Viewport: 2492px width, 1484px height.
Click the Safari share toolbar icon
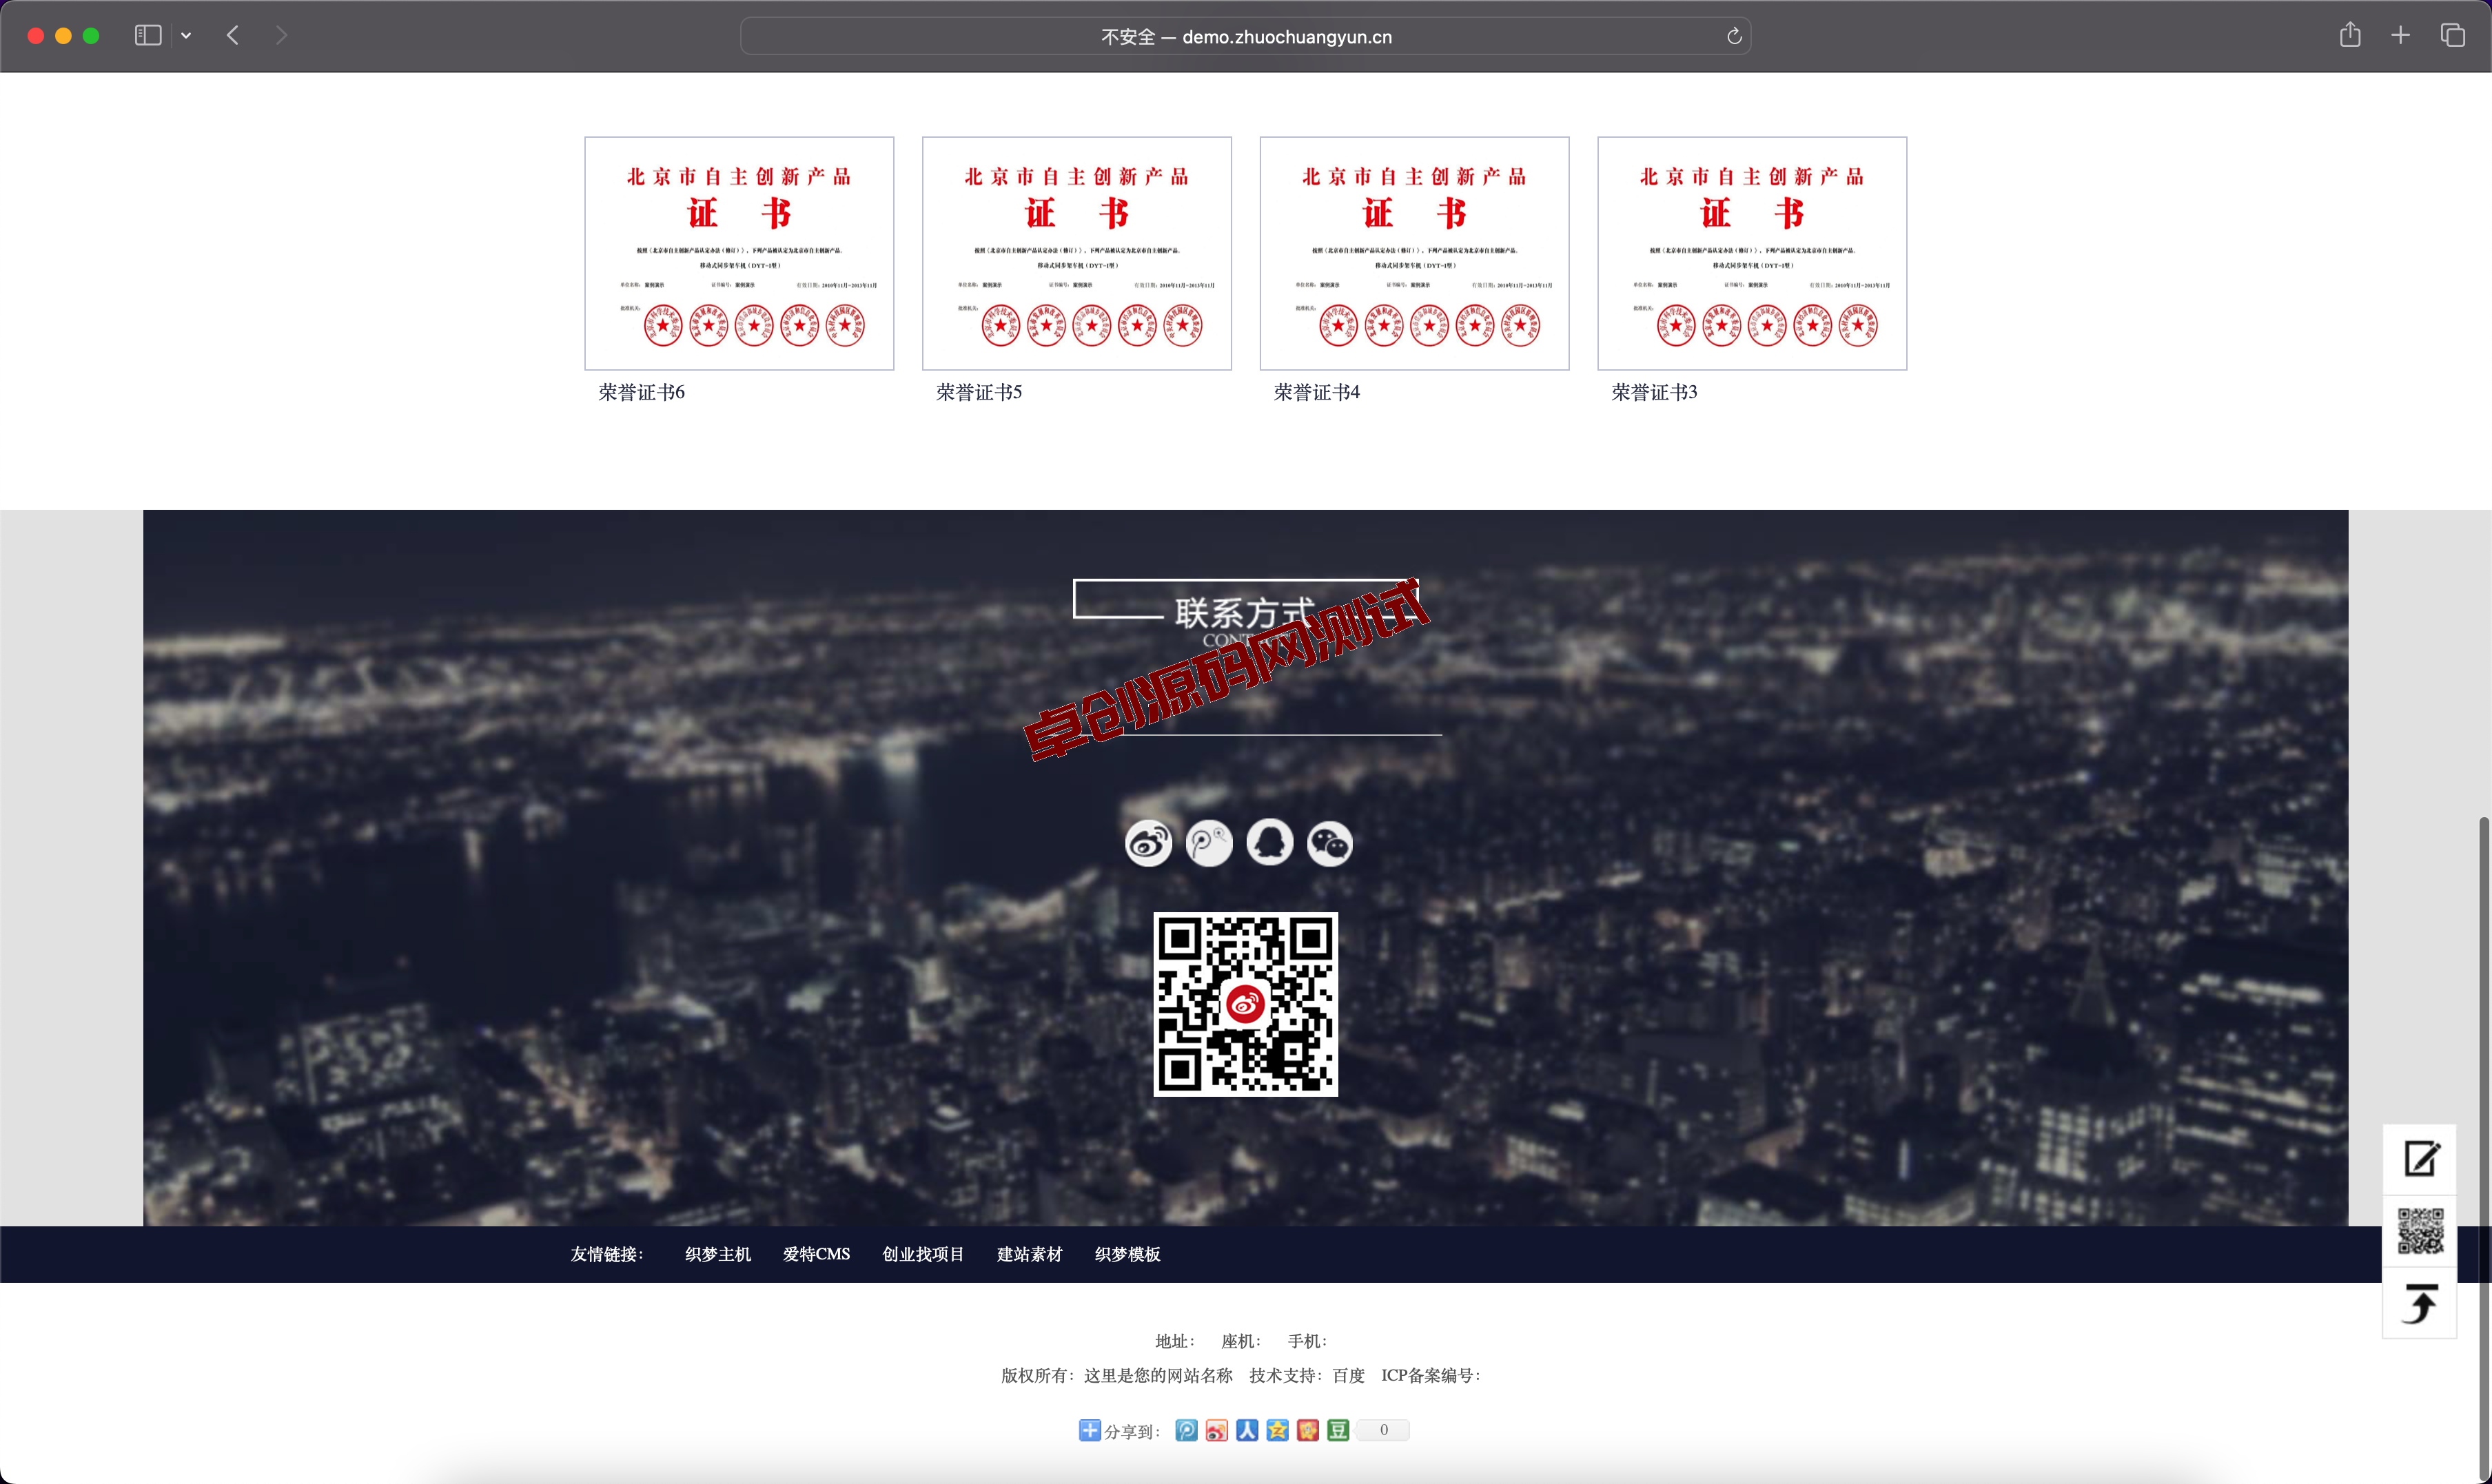click(2350, 35)
